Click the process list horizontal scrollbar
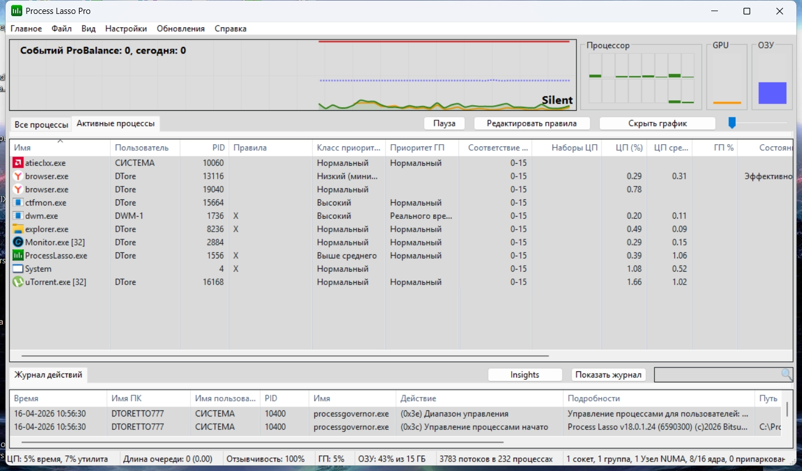This screenshot has width=802, height=471. 285,356
